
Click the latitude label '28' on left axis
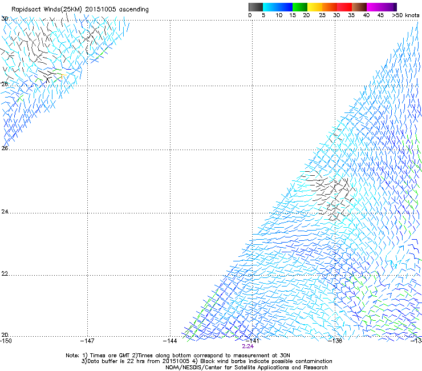[x=5, y=84]
